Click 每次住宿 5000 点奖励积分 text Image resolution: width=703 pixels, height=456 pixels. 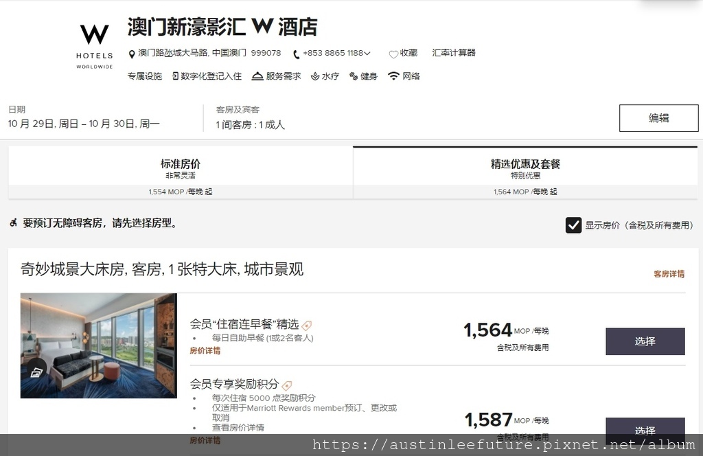click(x=264, y=398)
